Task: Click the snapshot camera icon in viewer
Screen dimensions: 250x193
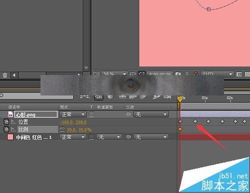Action: point(178,73)
